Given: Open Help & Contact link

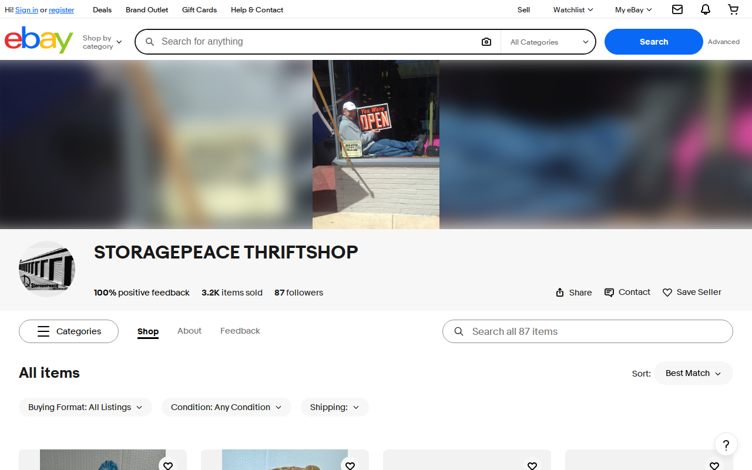Looking at the screenshot, I should coord(257,9).
